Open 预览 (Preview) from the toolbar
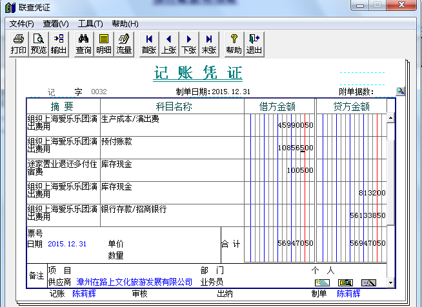422x307 pixels. click(x=39, y=43)
